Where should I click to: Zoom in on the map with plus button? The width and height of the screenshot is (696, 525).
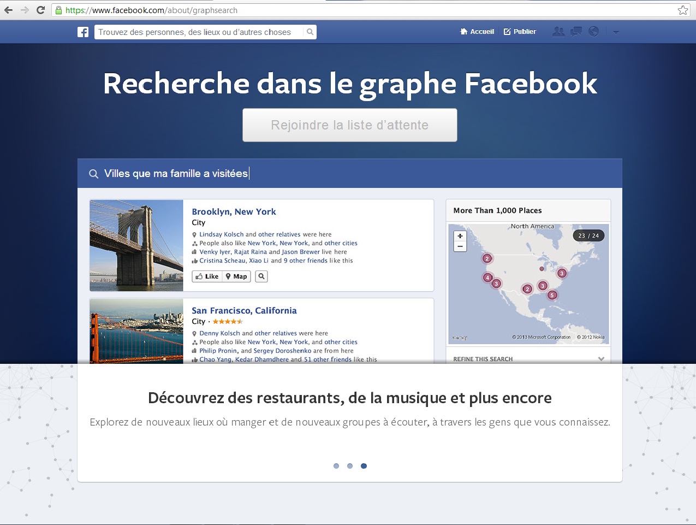coord(460,236)
